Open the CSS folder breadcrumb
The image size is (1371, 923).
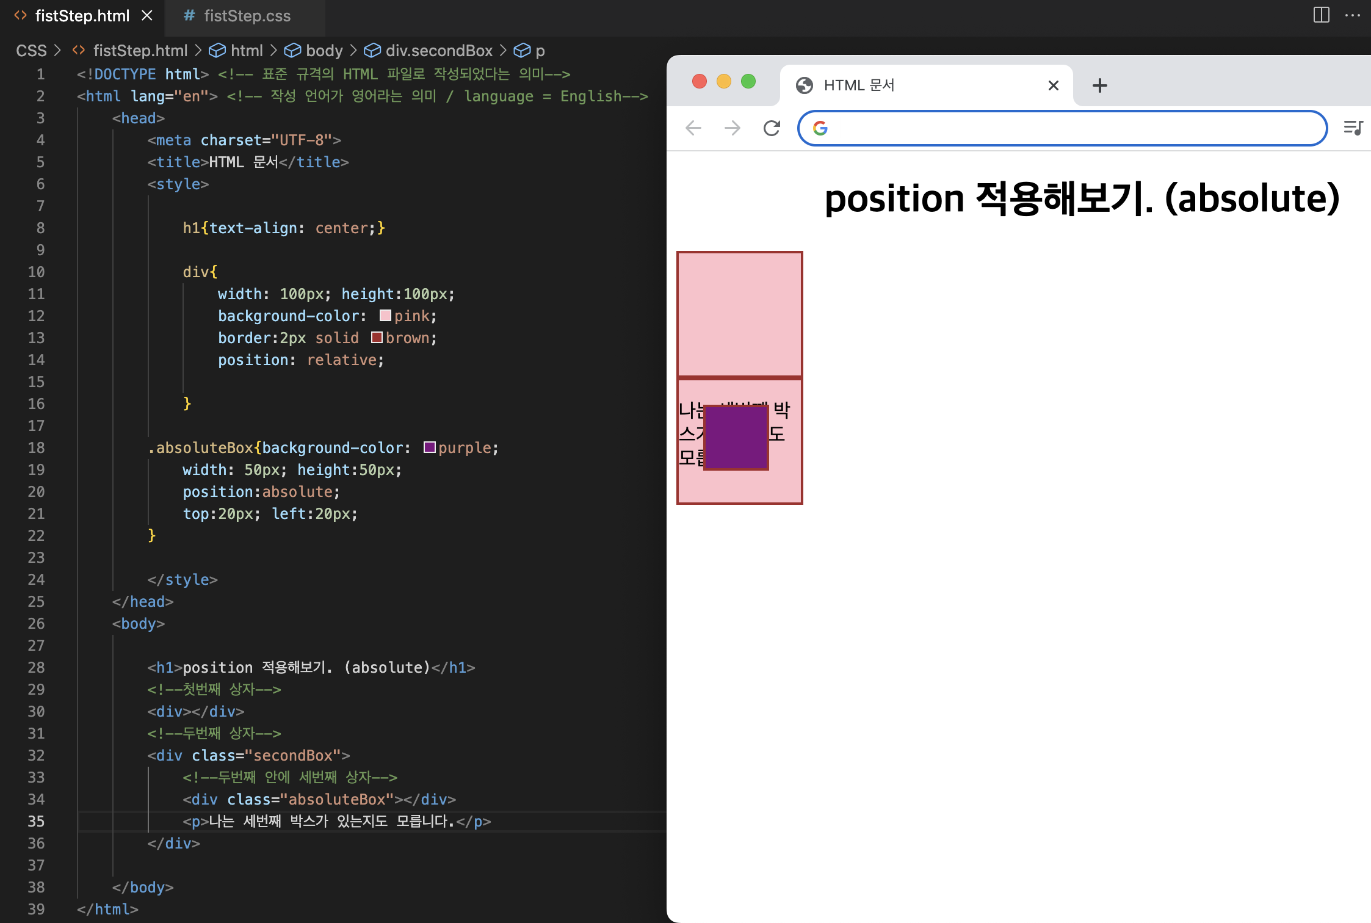pos(31,51)
